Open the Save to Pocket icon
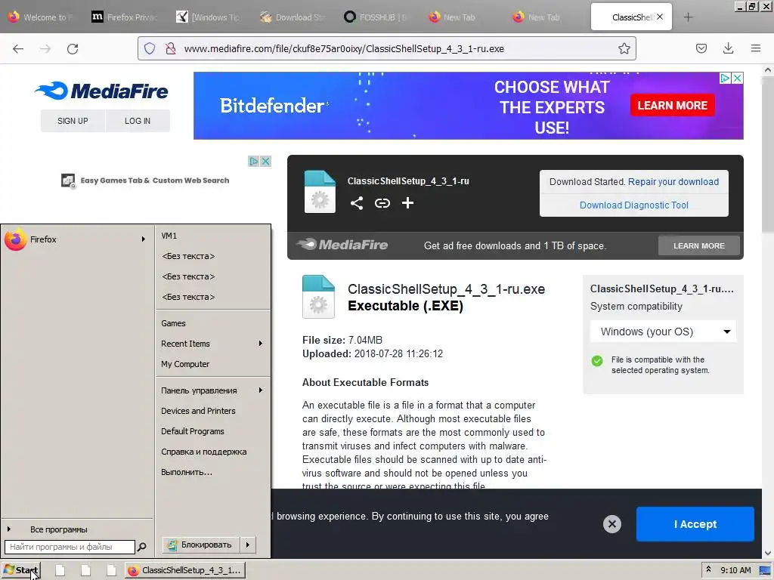 701,48
